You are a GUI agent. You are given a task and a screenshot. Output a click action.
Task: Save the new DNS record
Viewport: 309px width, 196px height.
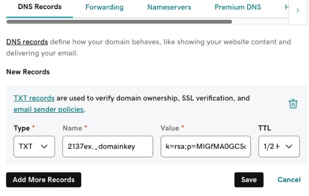click(249, 180)
